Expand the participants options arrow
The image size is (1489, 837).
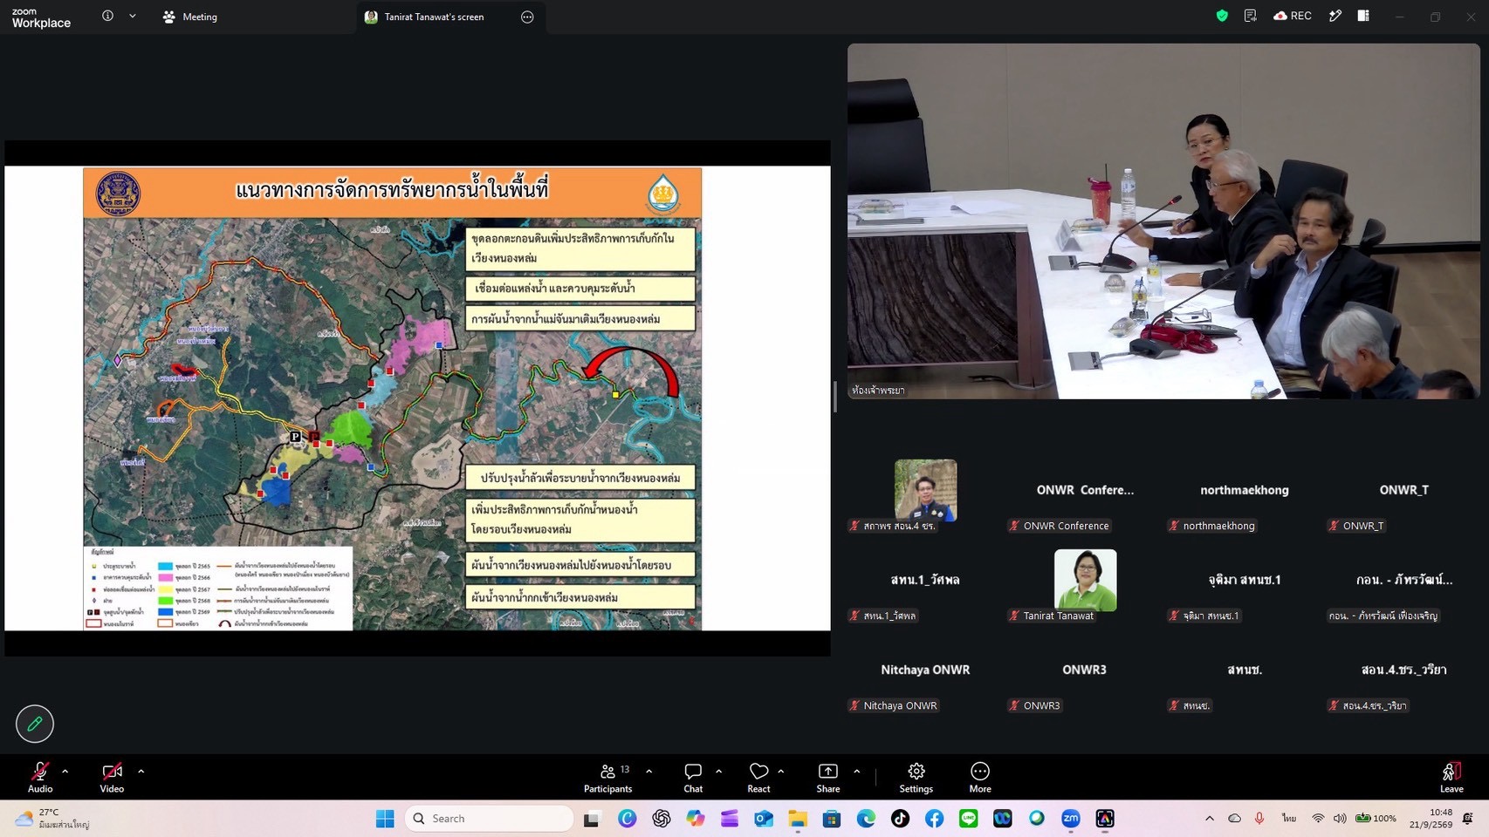point(648,771)
